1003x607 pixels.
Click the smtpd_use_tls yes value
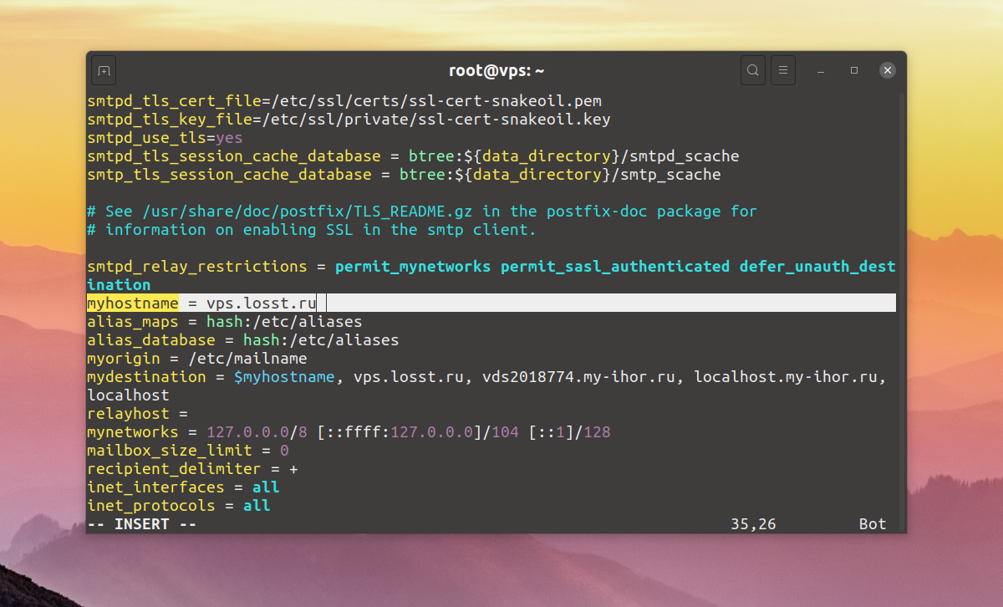click(229, 138)
